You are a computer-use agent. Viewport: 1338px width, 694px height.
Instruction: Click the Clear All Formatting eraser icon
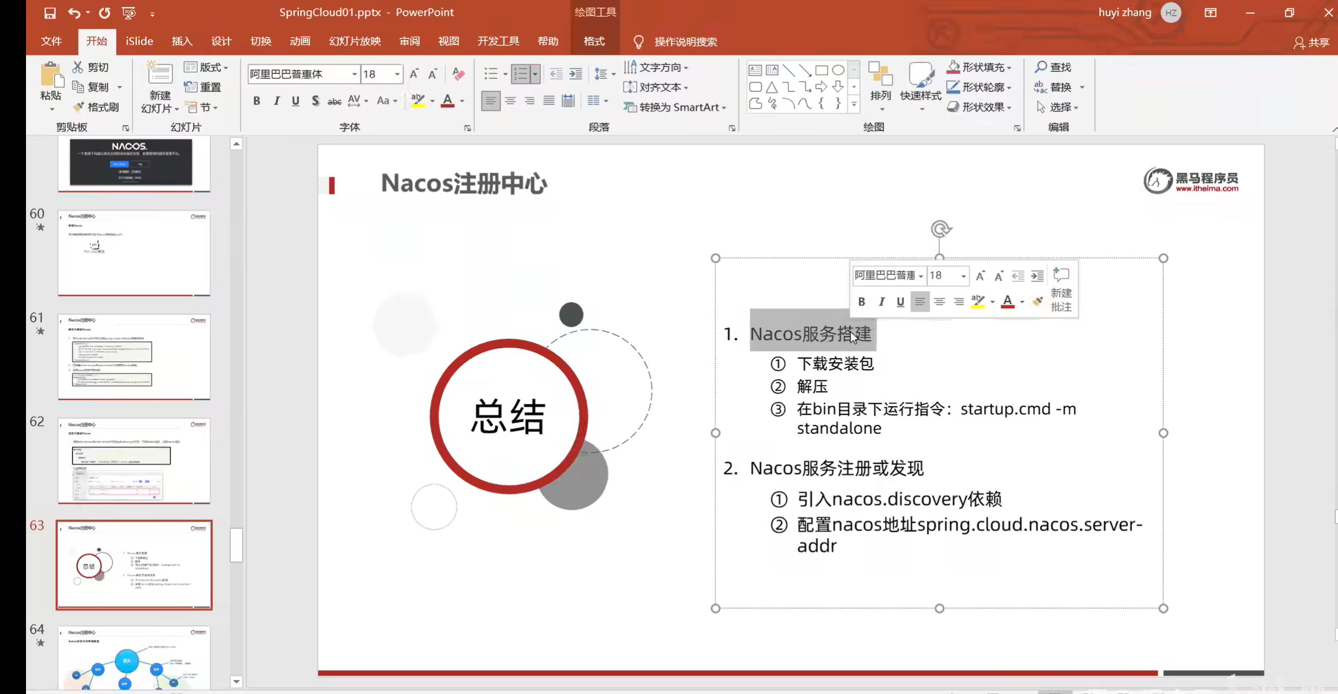tap(458, 74)
